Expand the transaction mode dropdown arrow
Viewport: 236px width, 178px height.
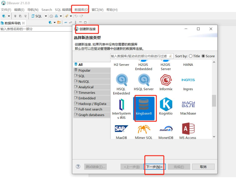(61, 16)
